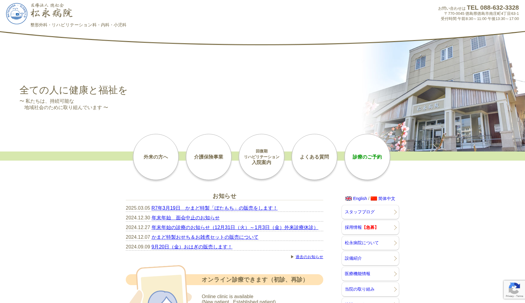Click the China flag icon
525x303 pixels.
coord(374,198)
